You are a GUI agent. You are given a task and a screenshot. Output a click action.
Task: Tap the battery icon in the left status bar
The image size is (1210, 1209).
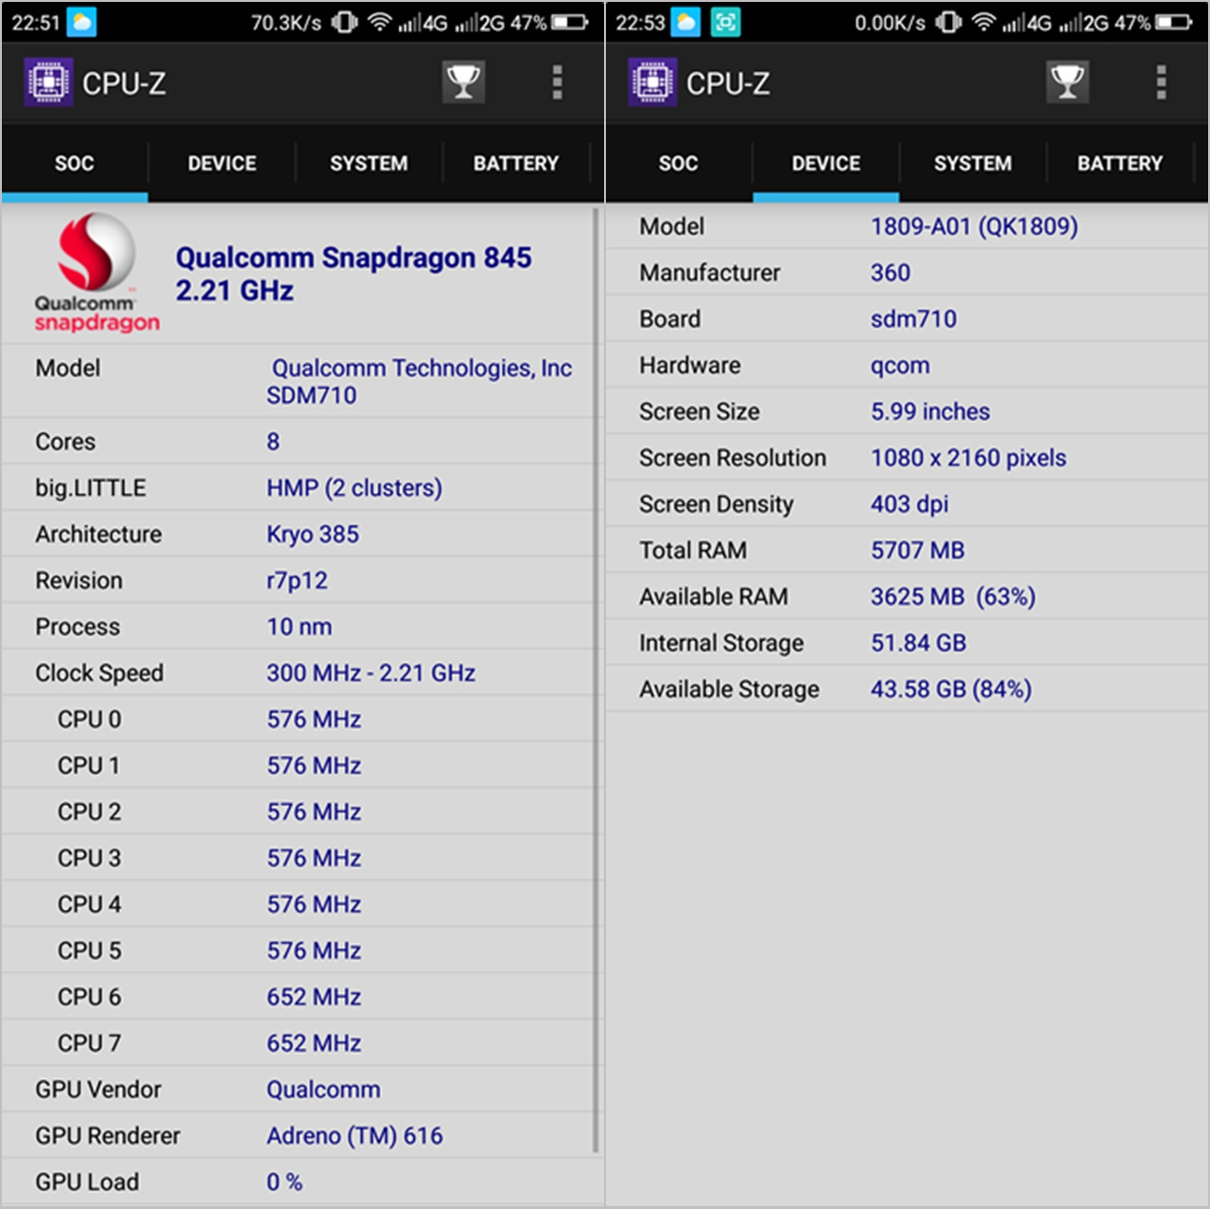pos(570,22)
